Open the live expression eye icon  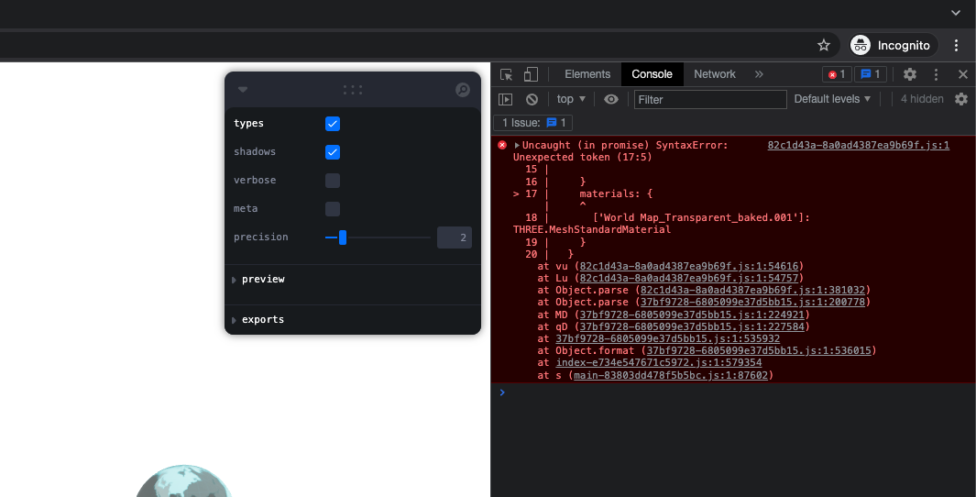pos(611,99)
